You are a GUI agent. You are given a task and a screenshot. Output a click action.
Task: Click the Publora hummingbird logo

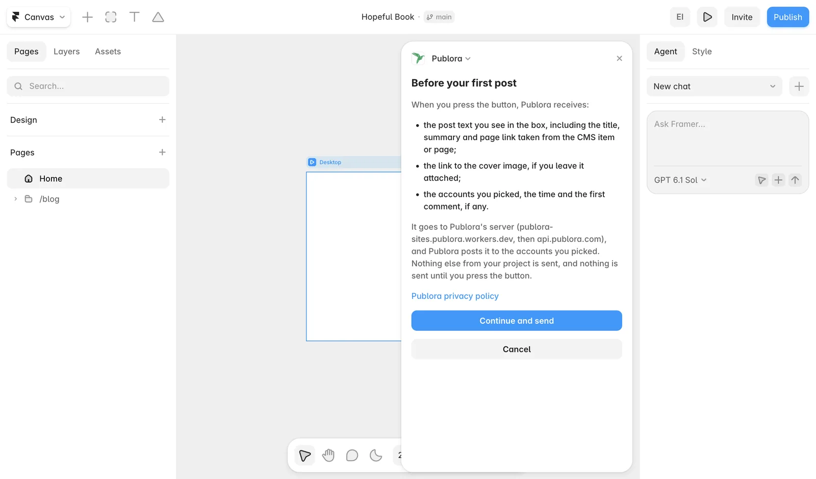click(418, 59)
